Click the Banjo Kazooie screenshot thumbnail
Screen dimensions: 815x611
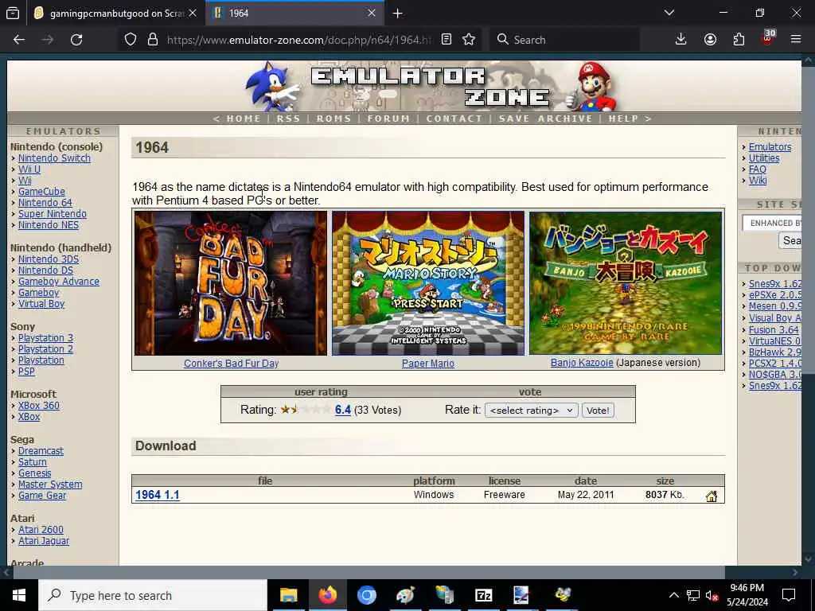point(626,283)
